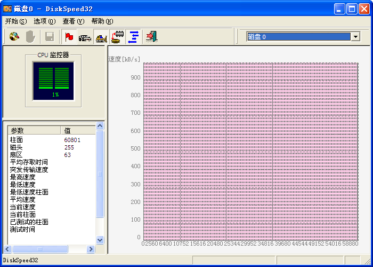The image size is (373, 267).
Task: Open the 选项 menu
Action: point(44,21)
